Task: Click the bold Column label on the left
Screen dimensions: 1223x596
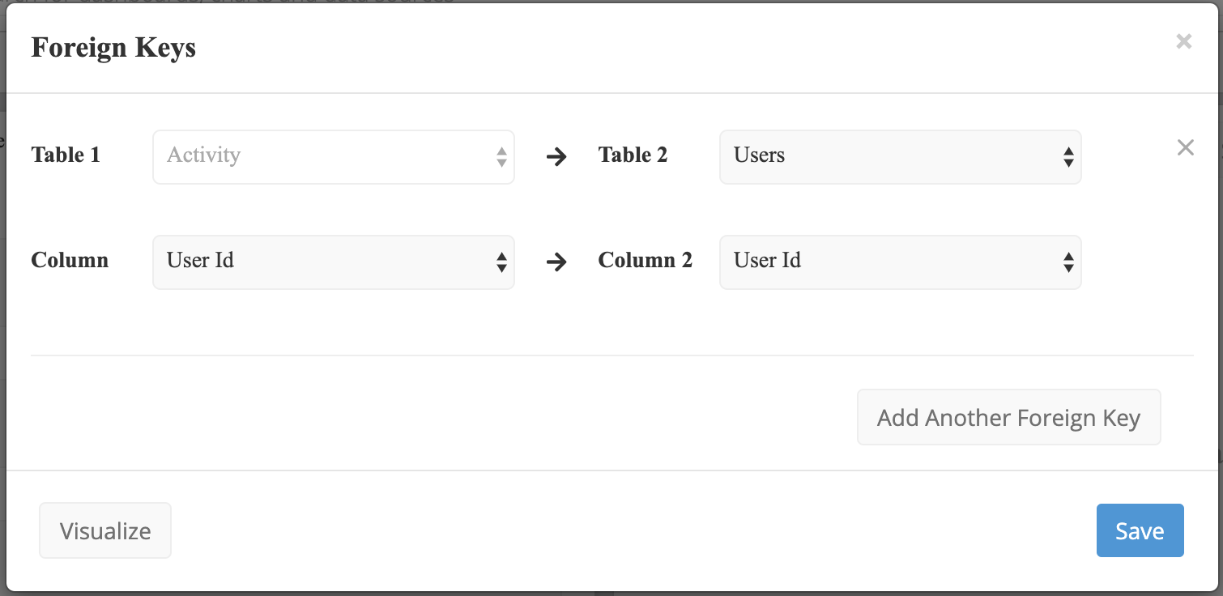Action: pos(70,260)
